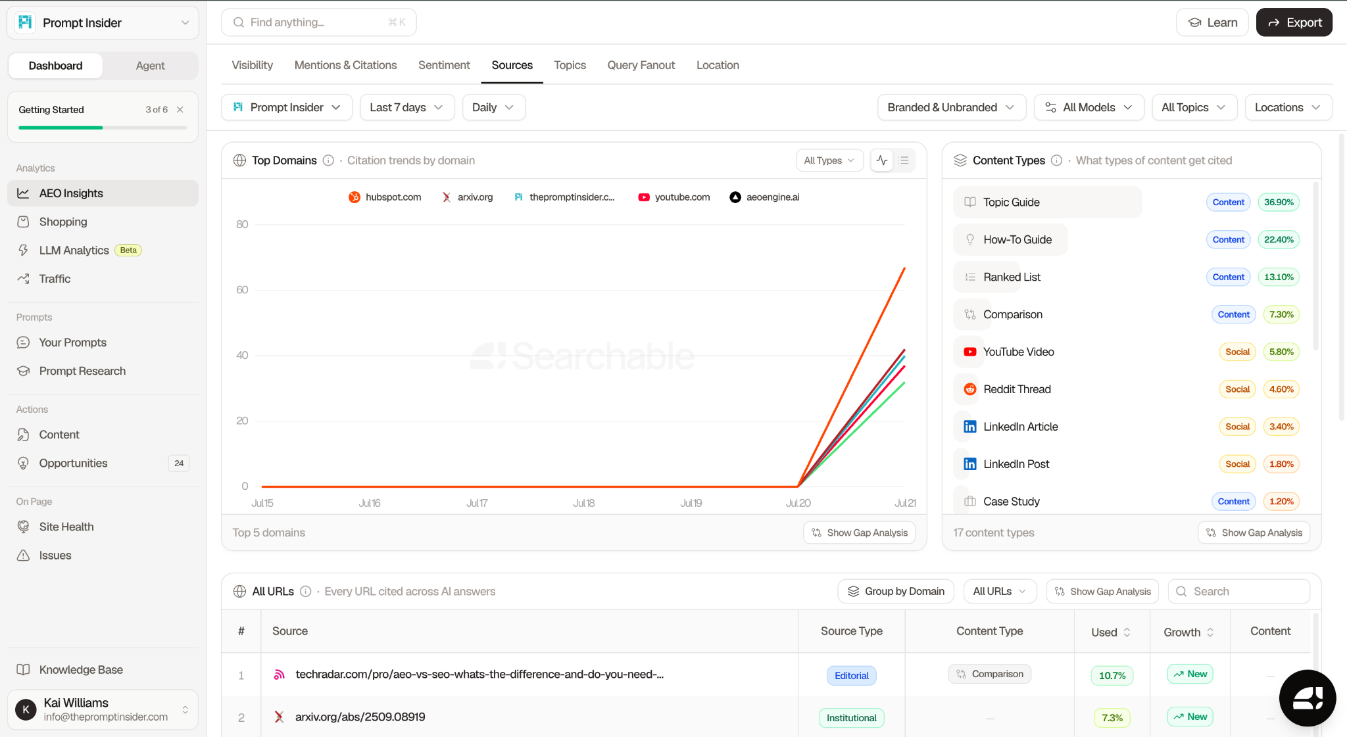Viewport: 1347px width, 737px height.
Task: Open Prompt Research
Action: [x=103, y=371]
